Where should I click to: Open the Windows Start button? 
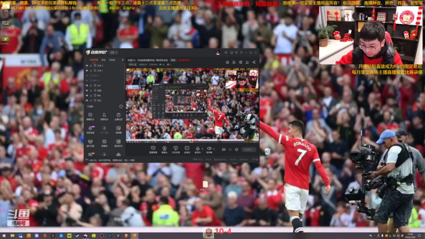(4, 236)
